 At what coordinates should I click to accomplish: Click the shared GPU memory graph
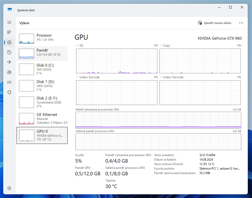click(x=158, y=142)
